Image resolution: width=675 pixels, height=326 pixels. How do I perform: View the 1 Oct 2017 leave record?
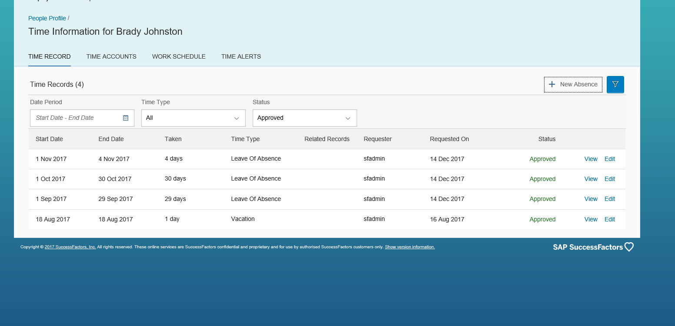tap(591, 179)
